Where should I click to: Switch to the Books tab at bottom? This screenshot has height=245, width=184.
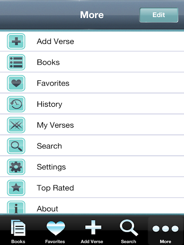click(x=18, y=231)
